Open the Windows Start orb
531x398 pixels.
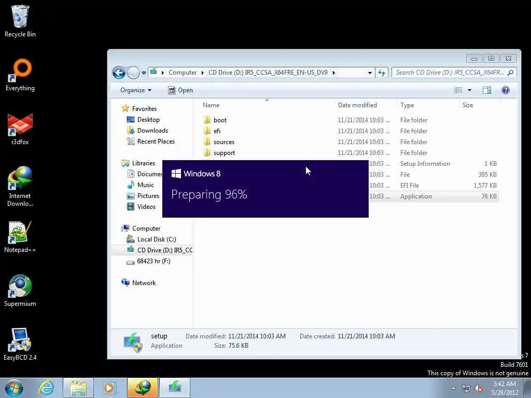point(14,388)
